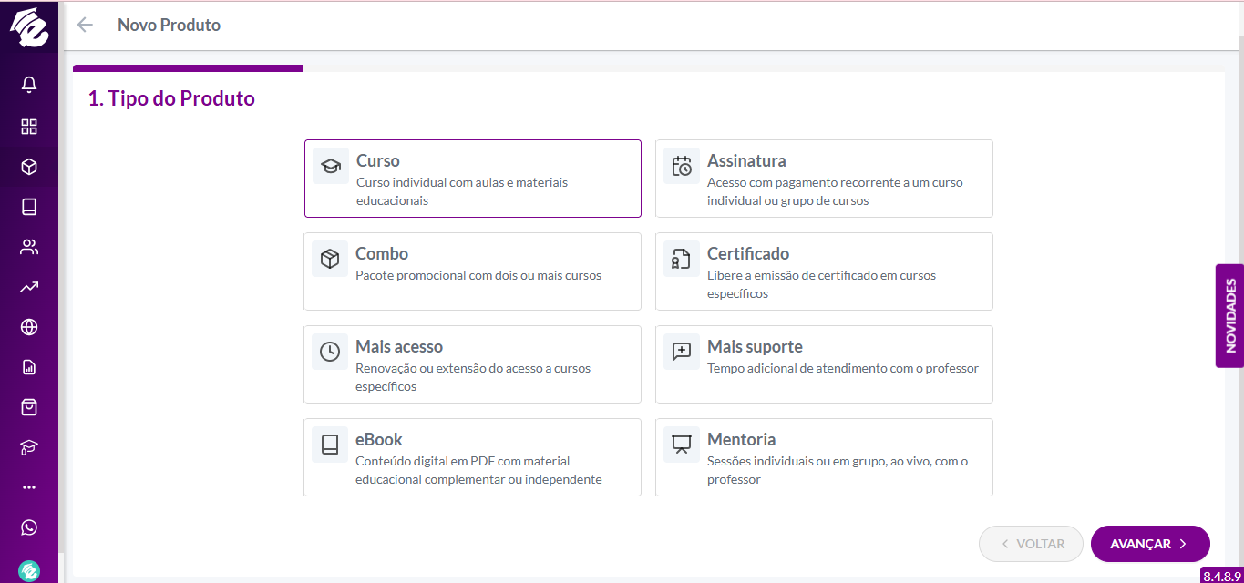This screenshot has height=583, width=1244.
Task: Click the VOLTAR button
Action: (x=1031, y=544)
